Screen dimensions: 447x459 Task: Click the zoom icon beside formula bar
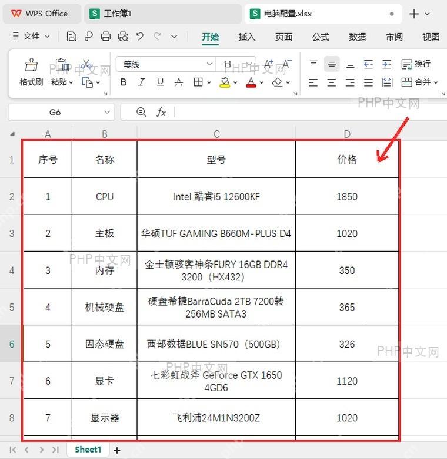(x=141, y=112)
